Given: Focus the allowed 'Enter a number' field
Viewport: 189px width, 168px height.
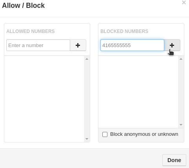Looking at the screenshot, I should pos(38,45).
